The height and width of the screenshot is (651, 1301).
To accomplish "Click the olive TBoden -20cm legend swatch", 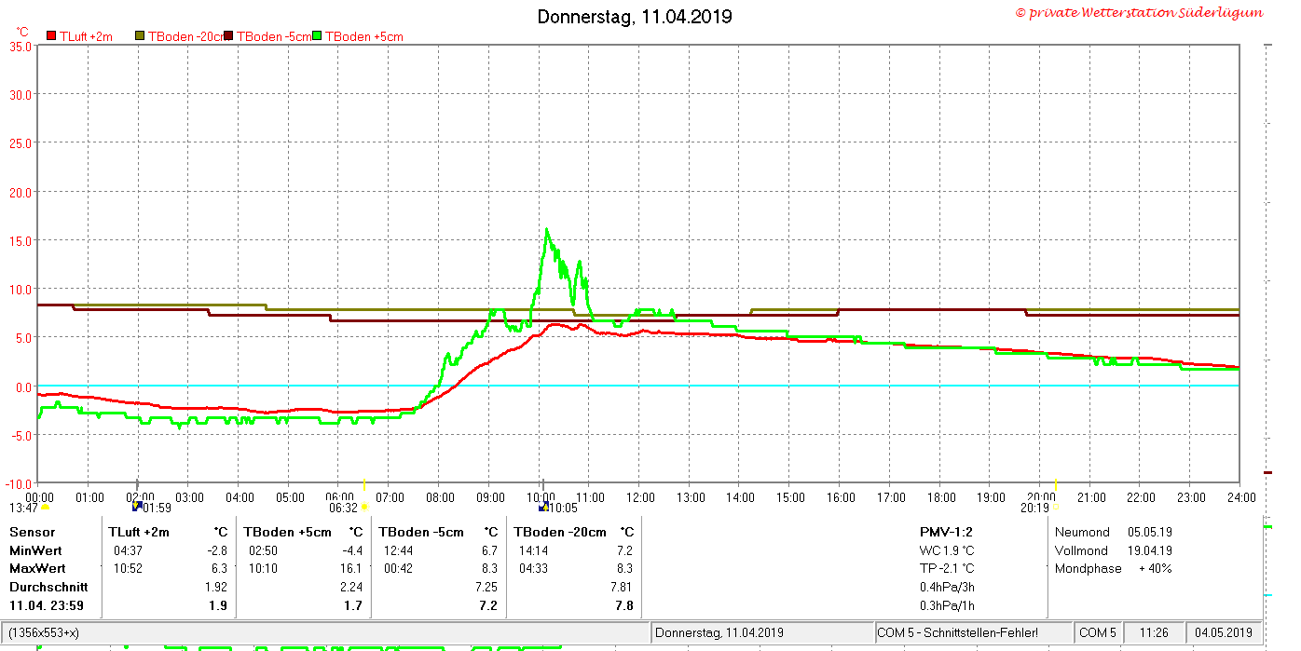I will pos(141,36).
